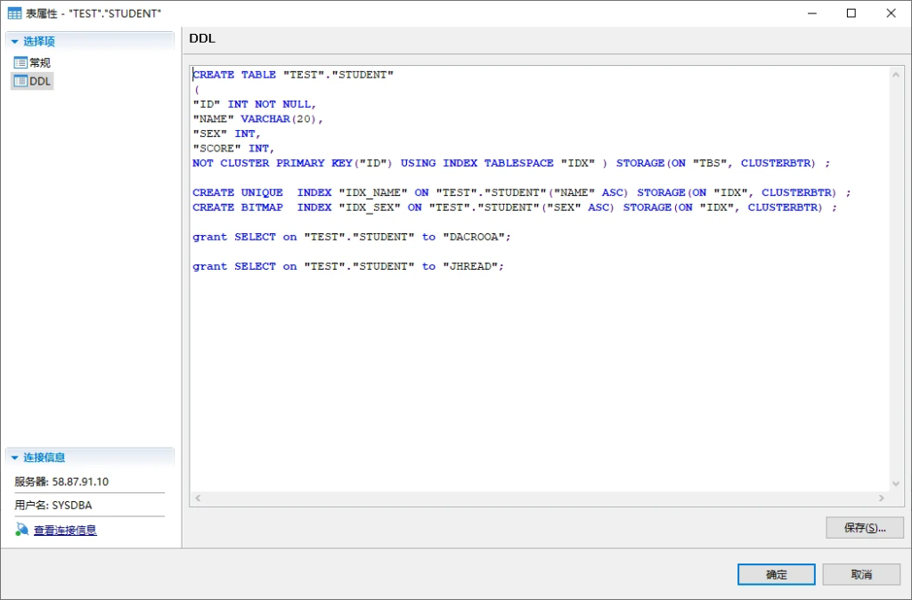Click the grant SELECT to JHREAD line
Image resolution: width=912 pixels, height=600 pixels.
click(348, 266)
